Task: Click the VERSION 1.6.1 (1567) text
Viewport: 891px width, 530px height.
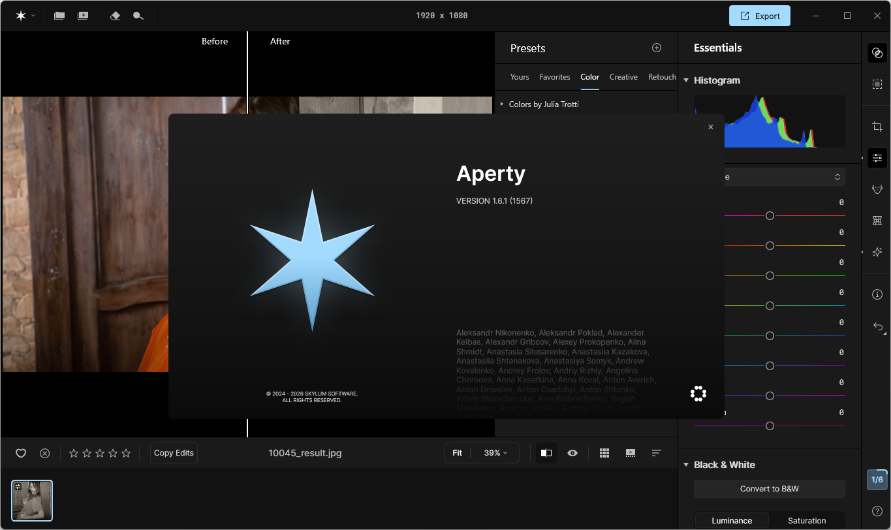Action: coord(494,201)
